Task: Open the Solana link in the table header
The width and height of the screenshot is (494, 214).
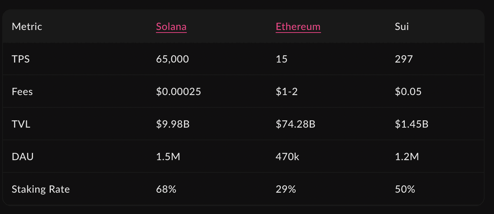Action: click(171, 27)
